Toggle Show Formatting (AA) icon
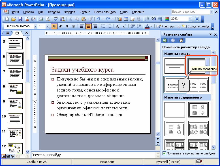Image resolution: width=220 pixels, height=166 pixels. pyautogui.click(x=154, y=19)
